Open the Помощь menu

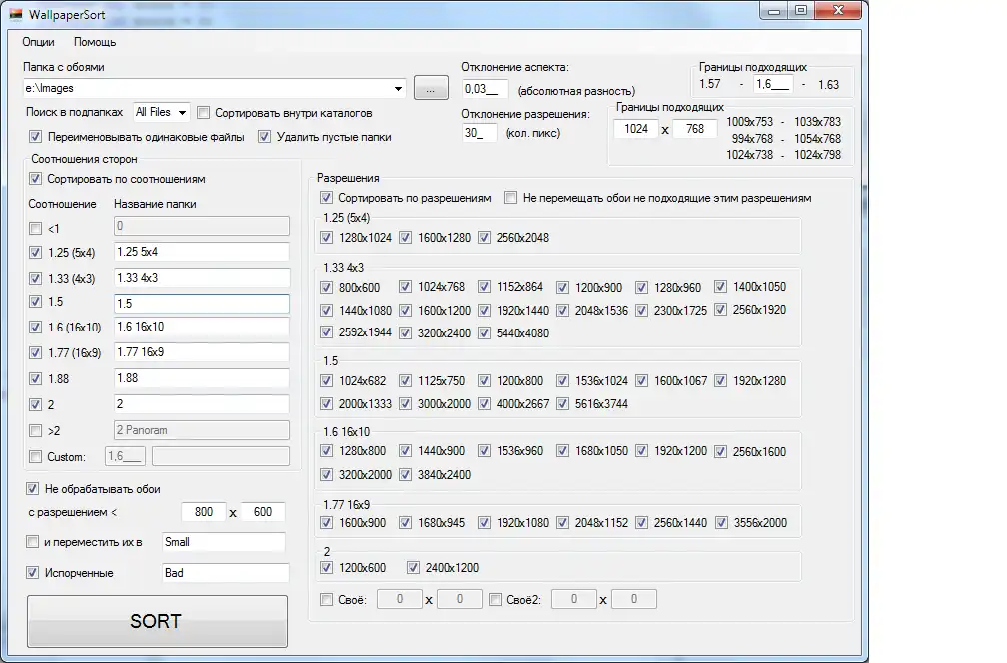(x=94, y=42)
